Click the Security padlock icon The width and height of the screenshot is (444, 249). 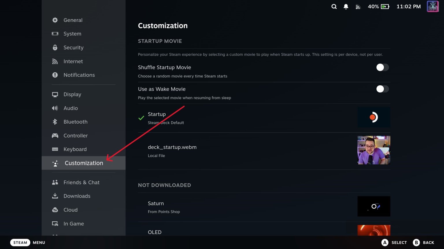[55, 48]
